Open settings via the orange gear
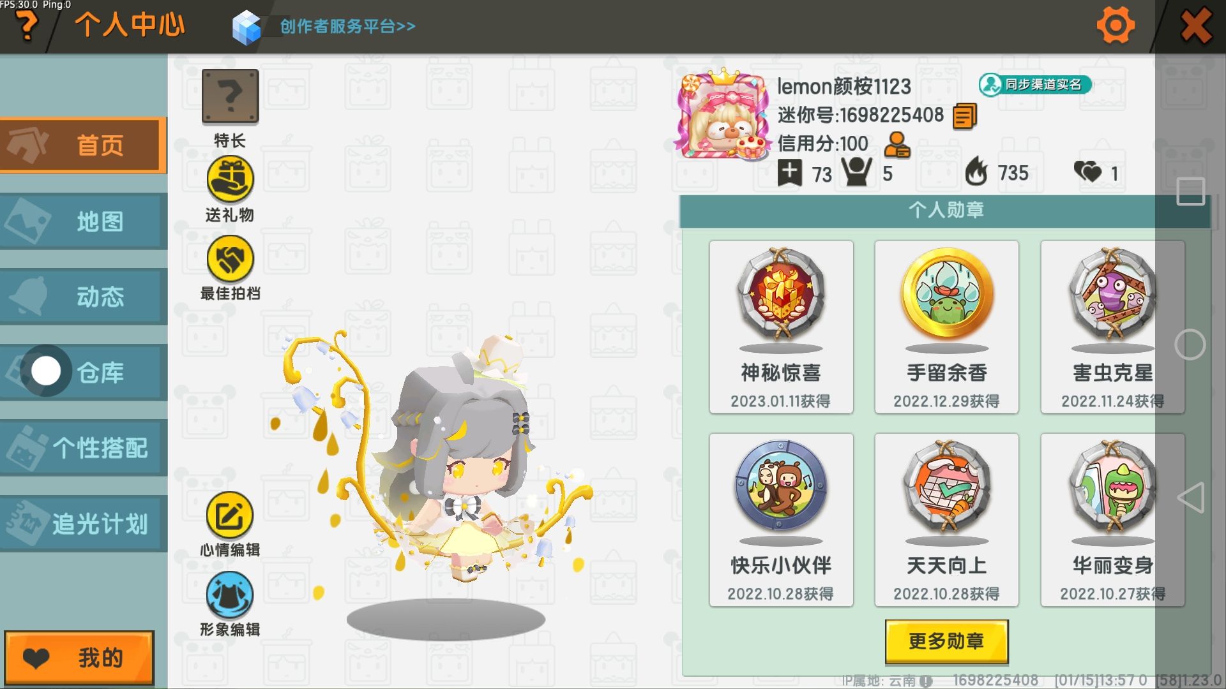 point(1115,26)
